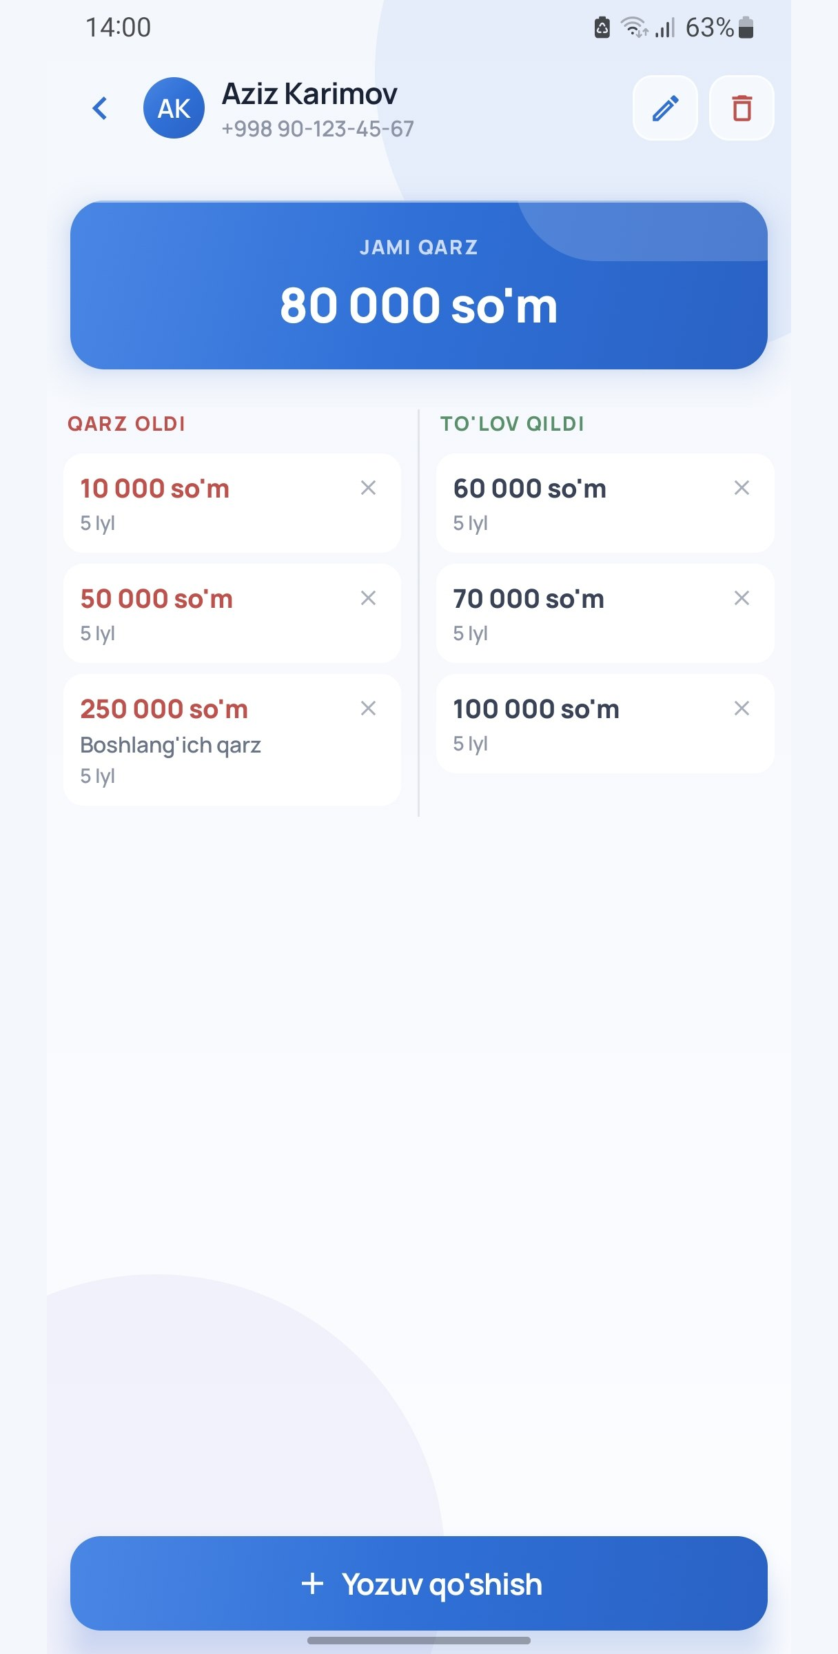Tap the TO'LOV QILDI column header

pos(512,424)
